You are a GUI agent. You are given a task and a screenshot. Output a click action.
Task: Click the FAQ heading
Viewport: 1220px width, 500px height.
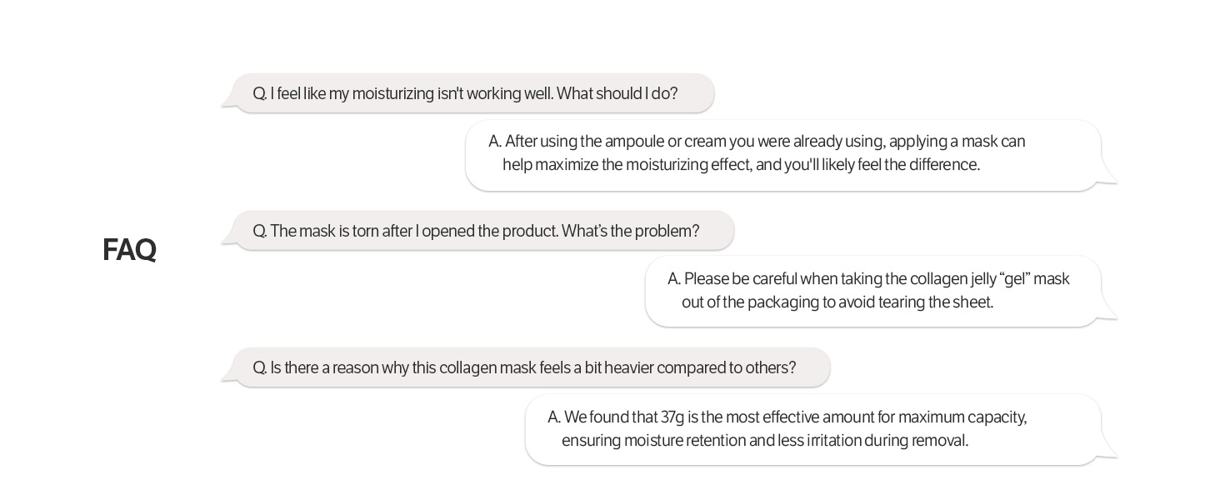(x=129, y=250)
